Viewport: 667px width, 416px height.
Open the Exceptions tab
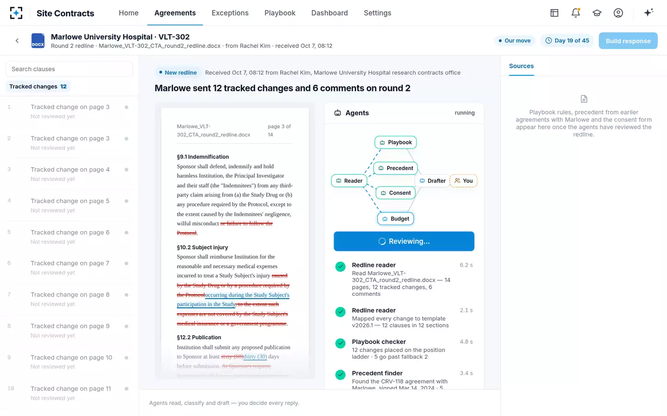coord(230,13)
